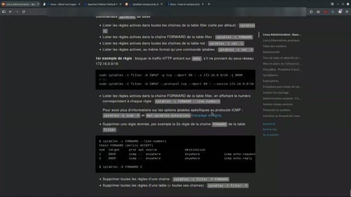Toggle the browser sidebar panel icon
This screenshot has width=351, height=197.
point(4,11)
